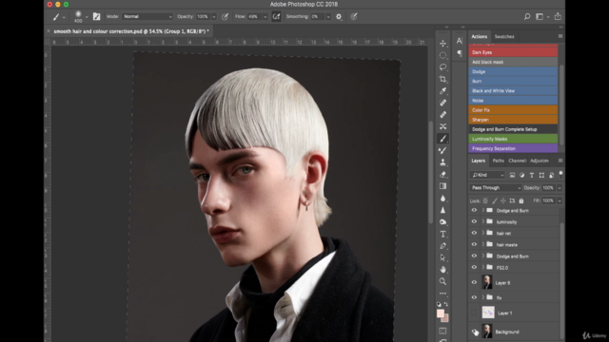Select the Lasso tool
The height and width of the screenshot is (342, 609).
[x=442, y=67]
